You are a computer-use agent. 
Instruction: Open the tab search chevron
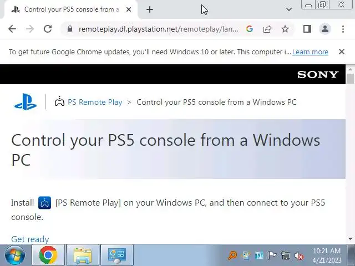pyautogui.click(x=288, y=9)
